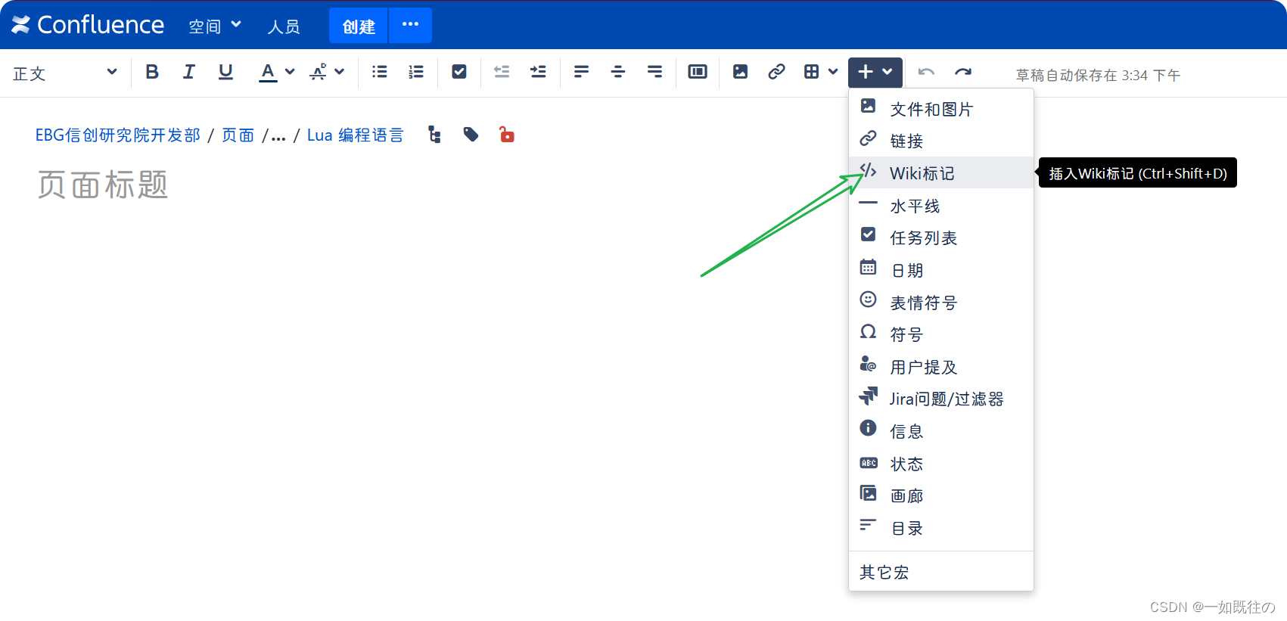Click the outdent button
Viewport: 1287px width, 621px height.
tap(502, 72)
